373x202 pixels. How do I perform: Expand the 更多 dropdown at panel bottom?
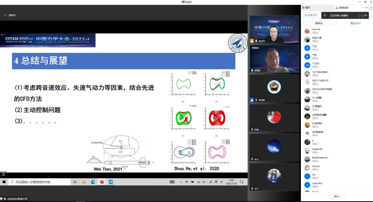pyautogui.click(x=337, y=197)
